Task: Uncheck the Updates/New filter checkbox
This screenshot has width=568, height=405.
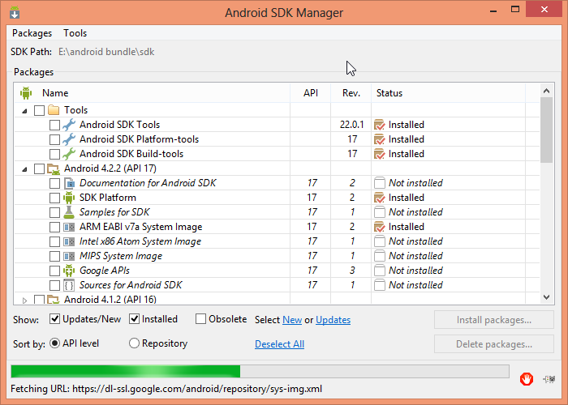Action: (x=55, y=319)
